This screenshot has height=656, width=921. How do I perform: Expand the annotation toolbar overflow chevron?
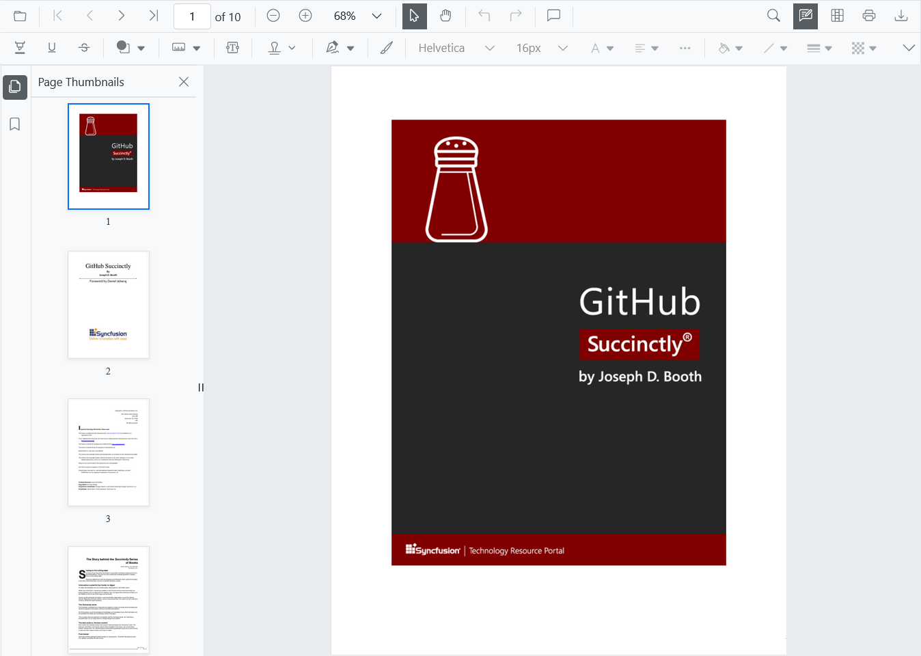click(909, 48)
